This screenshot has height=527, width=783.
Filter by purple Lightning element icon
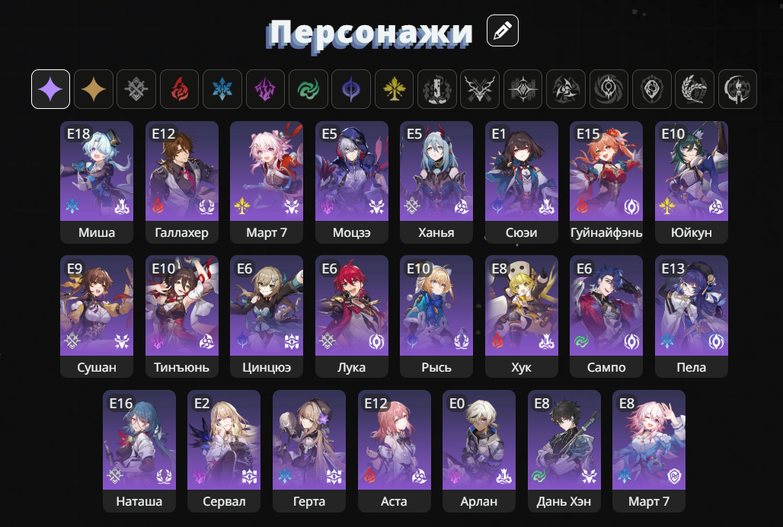point(265,89)
